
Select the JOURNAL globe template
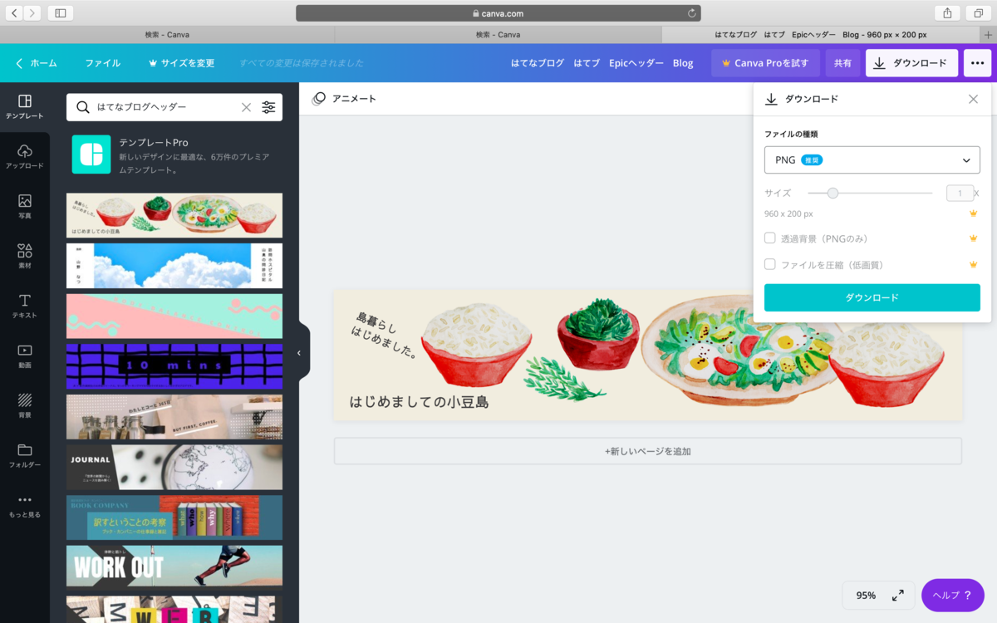(x=174, y=467)
